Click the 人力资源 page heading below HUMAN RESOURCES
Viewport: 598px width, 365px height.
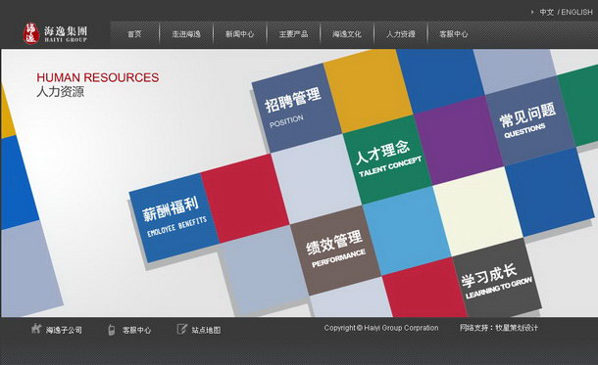pos(60,92)
